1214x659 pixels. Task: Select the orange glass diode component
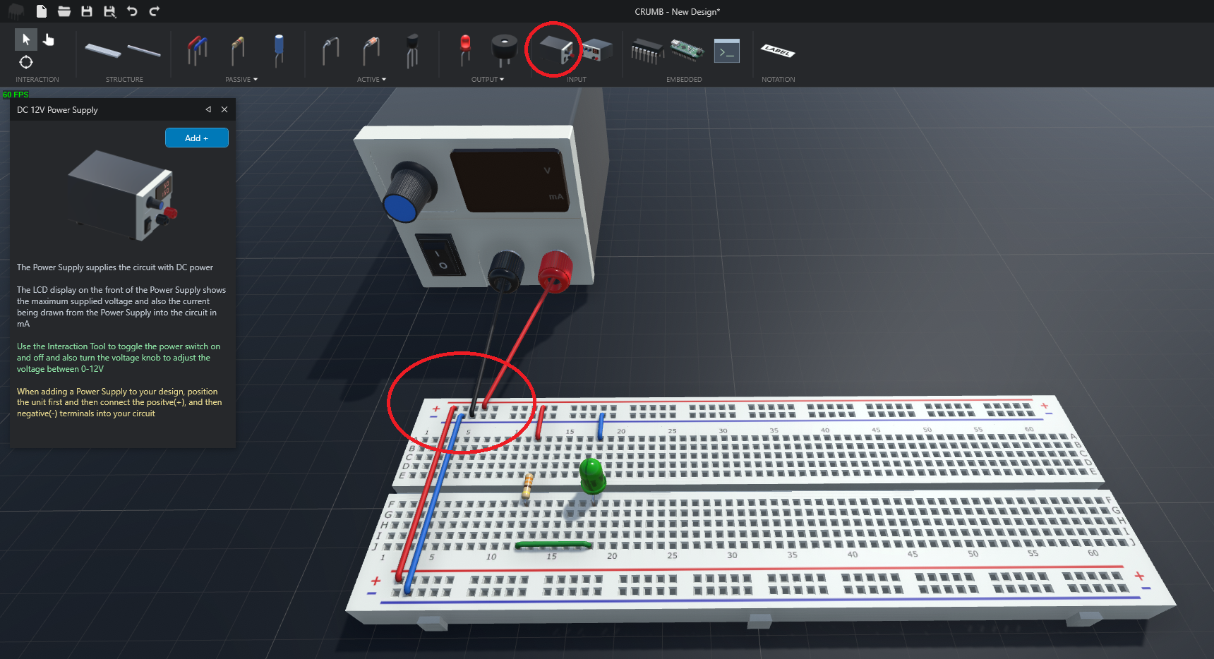point(371,51)
